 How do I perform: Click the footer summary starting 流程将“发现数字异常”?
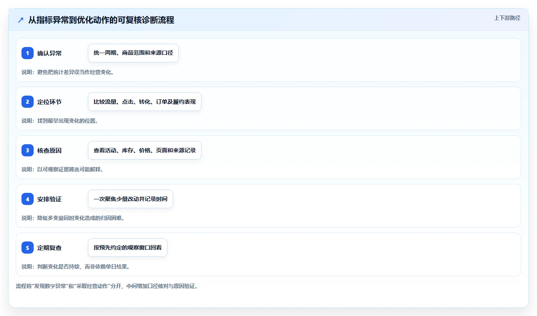(107, 286)
